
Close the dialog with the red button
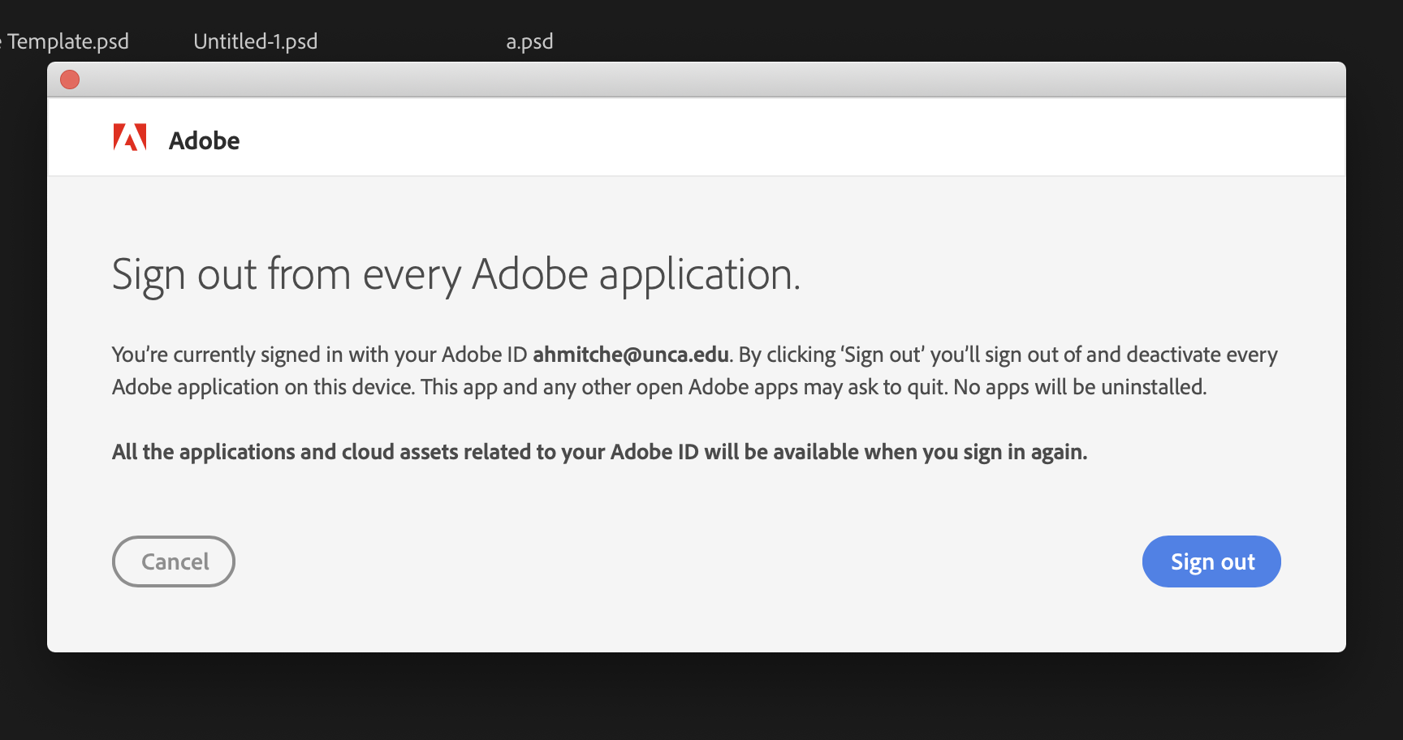(x=70, y=80)
